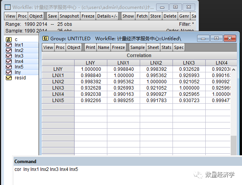Click Print in Group toolbar
The width and height of the screenshot is (242, 185).
coord(91,47)
